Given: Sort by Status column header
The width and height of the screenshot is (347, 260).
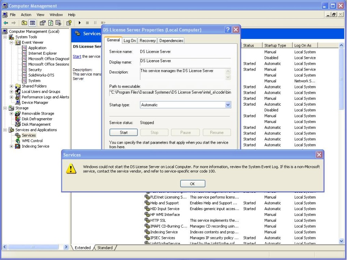Looking at the screenshot, I should pos(252,46).
